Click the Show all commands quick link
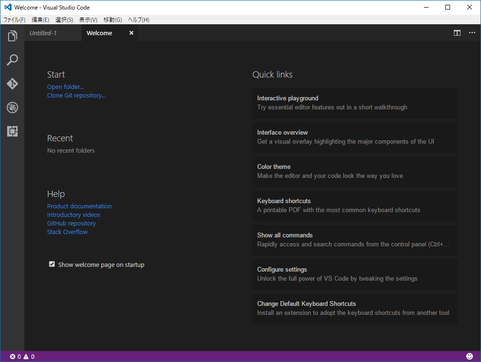This screenshot has height=362, width=481. click(355, 241)
